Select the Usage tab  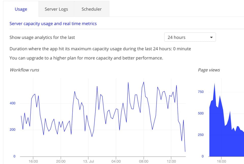[21, 9]
